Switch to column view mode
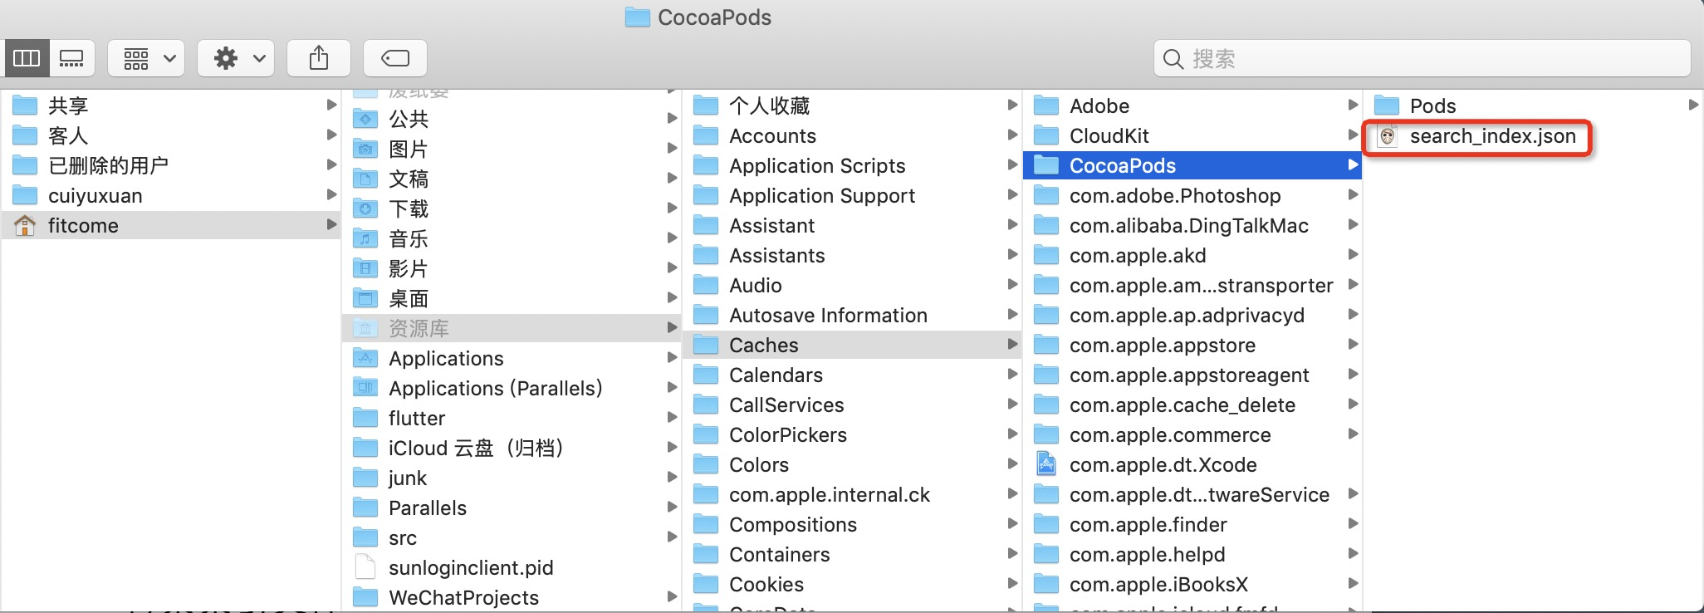The width and height of the screenshot is (1704, 613). coord(27,58)
